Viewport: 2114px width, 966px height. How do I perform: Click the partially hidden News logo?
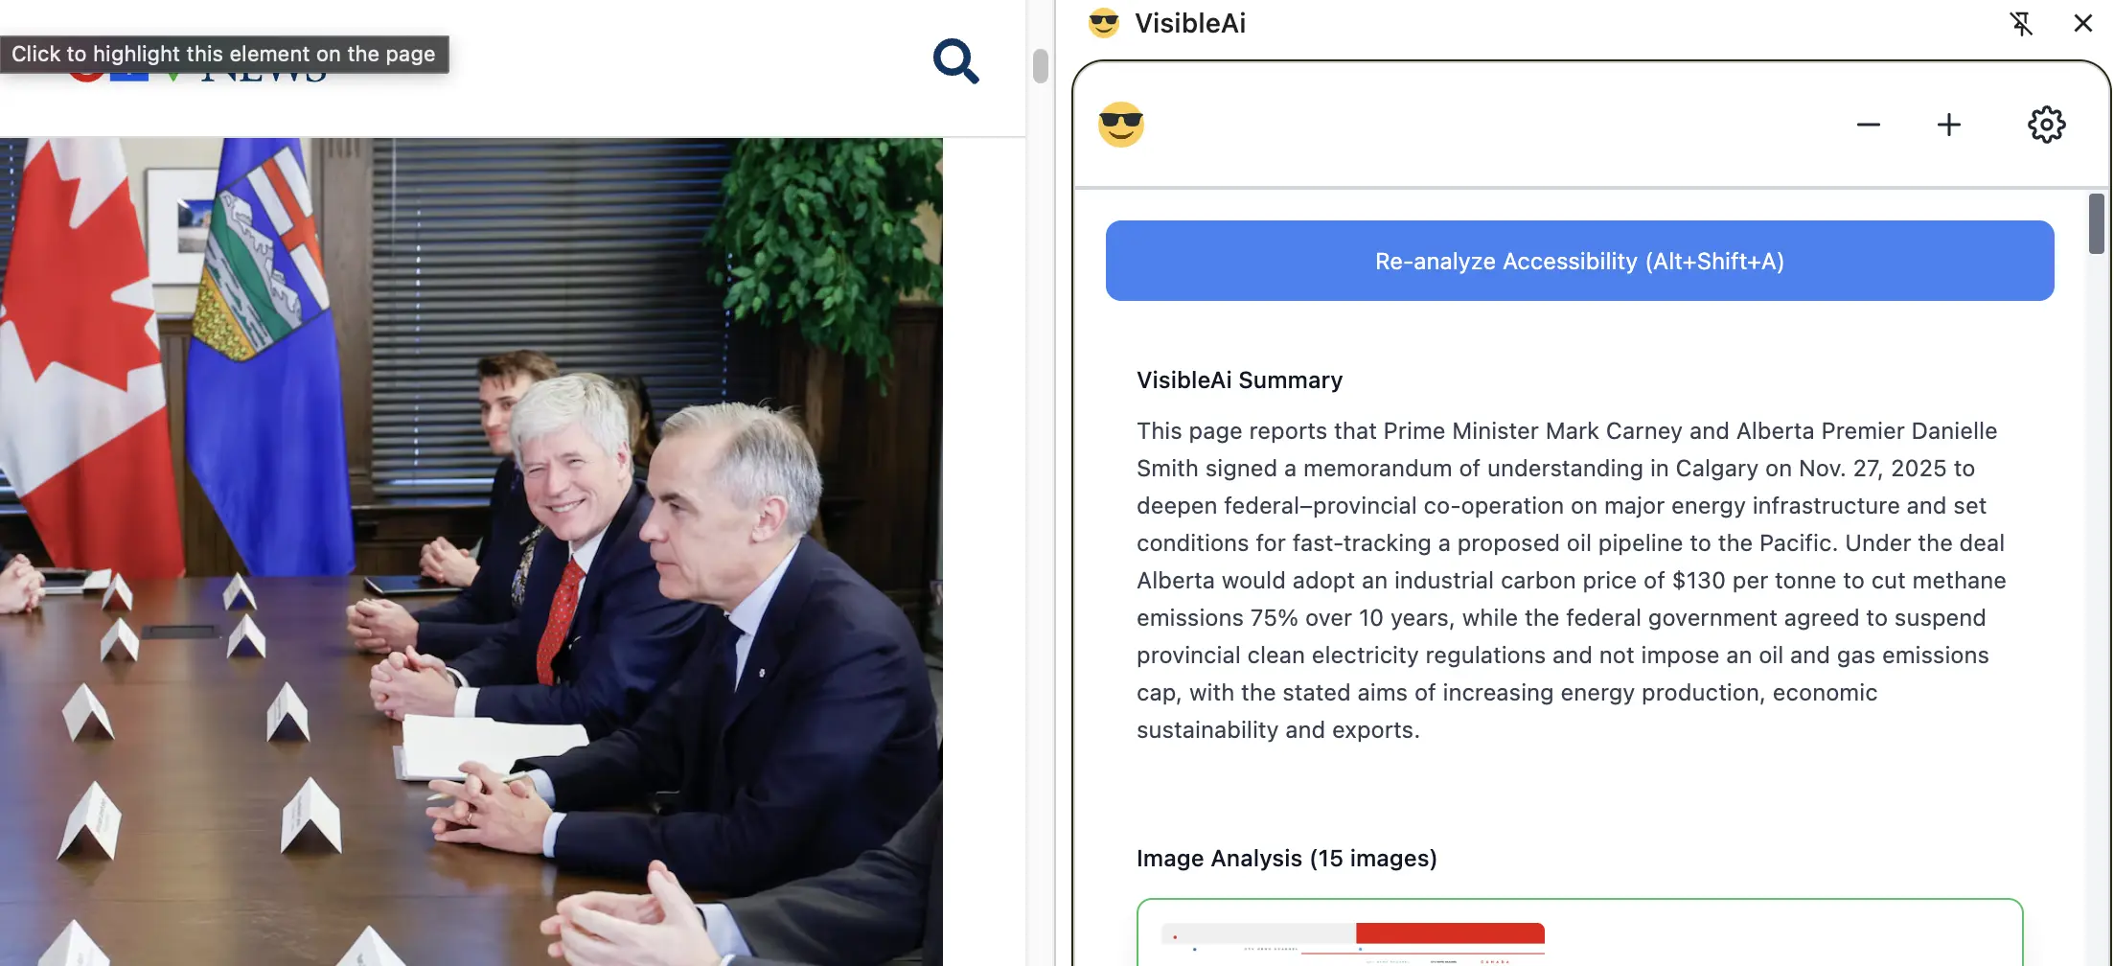pyautogui.click(x=197, y=76)
